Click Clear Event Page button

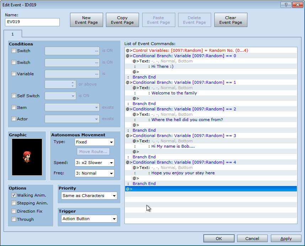(230, 20)
